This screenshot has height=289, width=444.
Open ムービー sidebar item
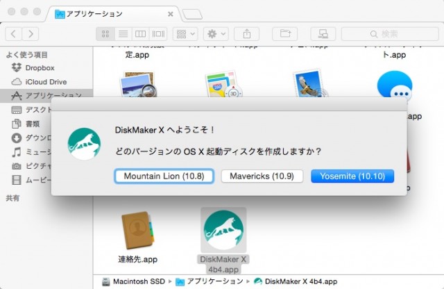(x=31, y=180)
